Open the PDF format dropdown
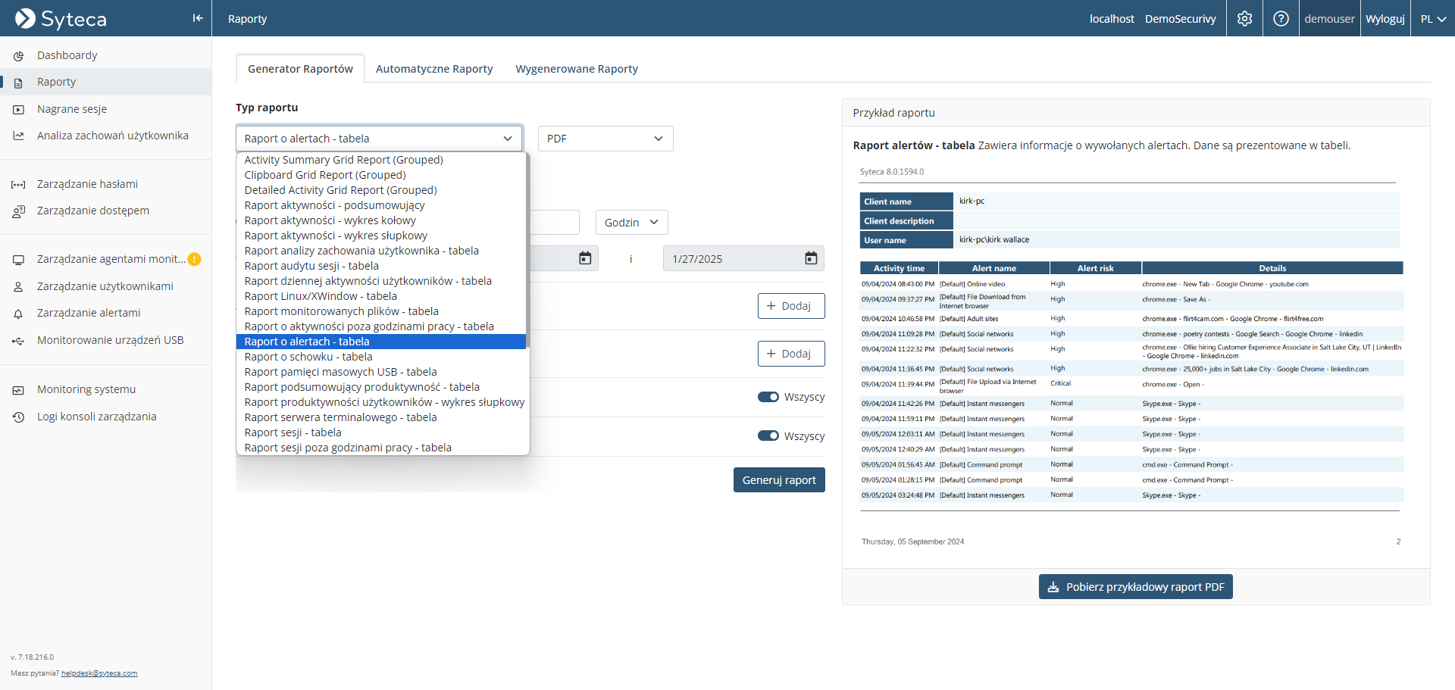The image size is (1455, 690). click(x=605, y=139)
